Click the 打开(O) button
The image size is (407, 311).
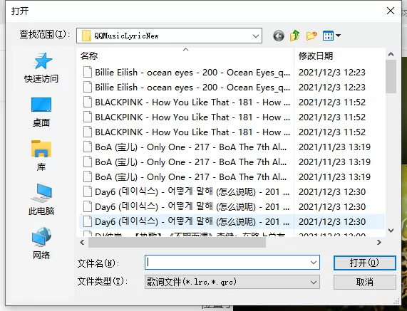pyautogui.click(x=365, y=263)
